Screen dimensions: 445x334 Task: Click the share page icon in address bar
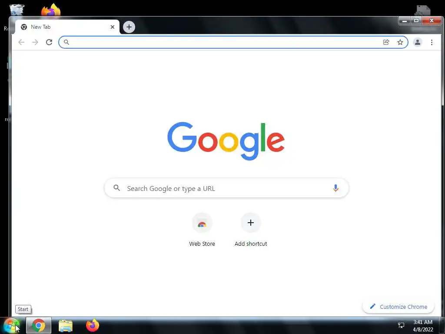(386, 42)
